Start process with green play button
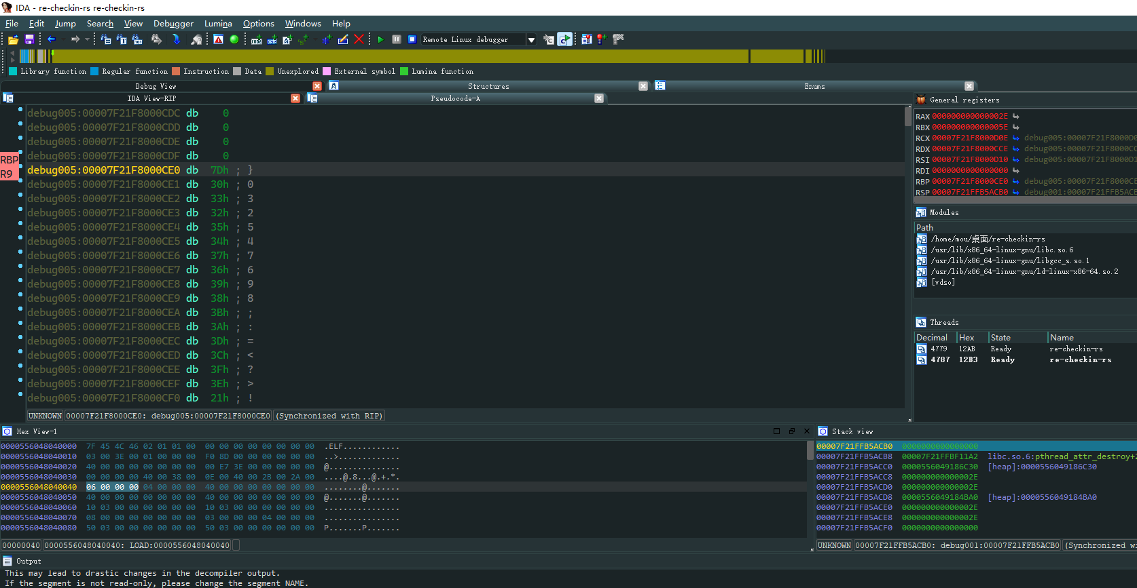This screenshot has width=1137, height=588. (x=380, y=39)
